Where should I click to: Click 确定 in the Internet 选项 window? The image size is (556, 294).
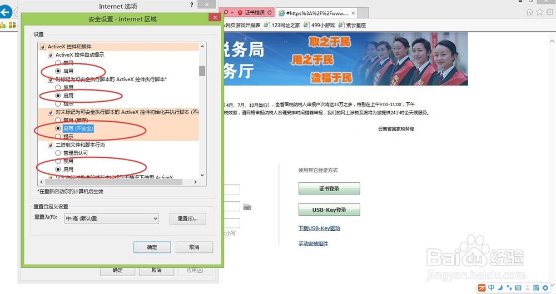(118, 271)
